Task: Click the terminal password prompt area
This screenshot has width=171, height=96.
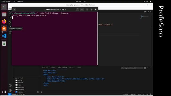Action: (x=29, y=15)
